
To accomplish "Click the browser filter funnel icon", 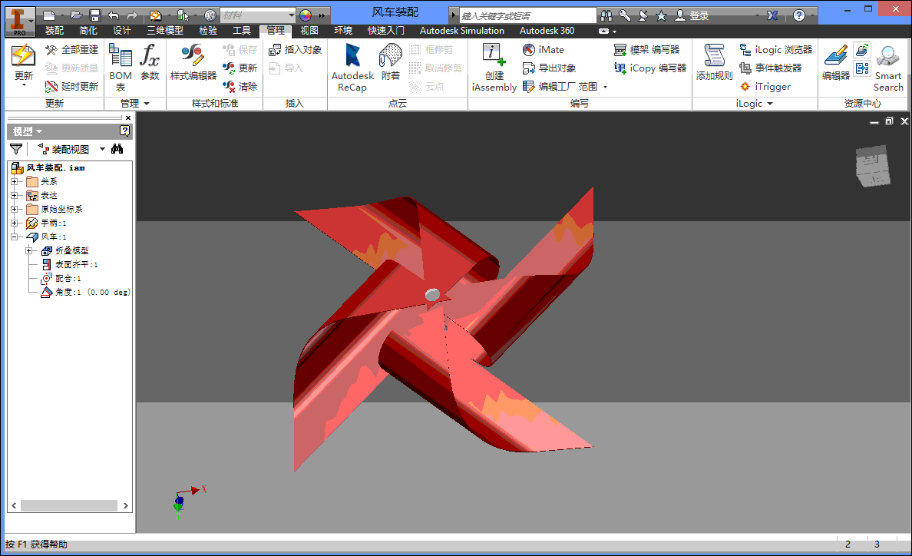I will [x=16, y=149].
